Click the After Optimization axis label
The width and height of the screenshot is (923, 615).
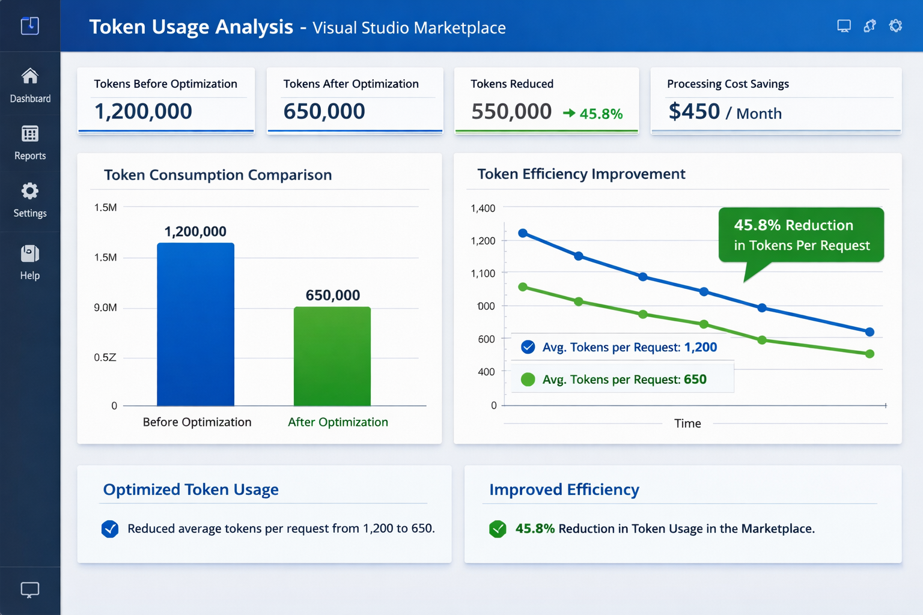[x=338, y=422]
